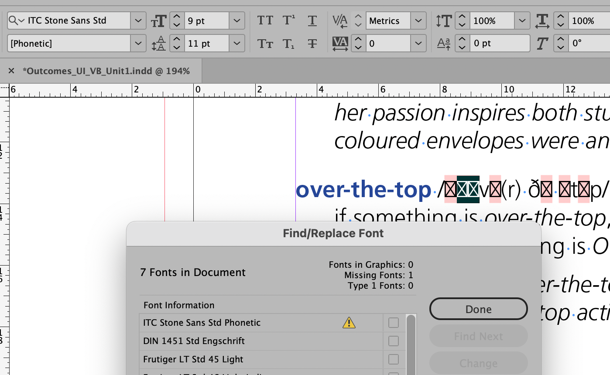Open the font family dropdown
610x375 pixels.
pos(138,20)
